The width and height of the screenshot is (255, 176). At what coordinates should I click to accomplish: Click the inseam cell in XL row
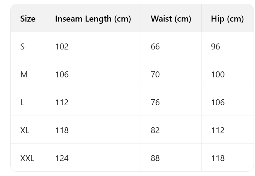click(62, 130)
